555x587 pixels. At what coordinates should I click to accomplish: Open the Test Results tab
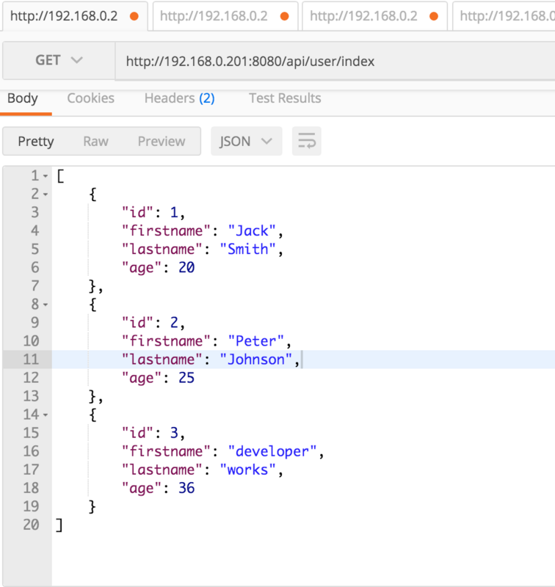pos(285,98)
